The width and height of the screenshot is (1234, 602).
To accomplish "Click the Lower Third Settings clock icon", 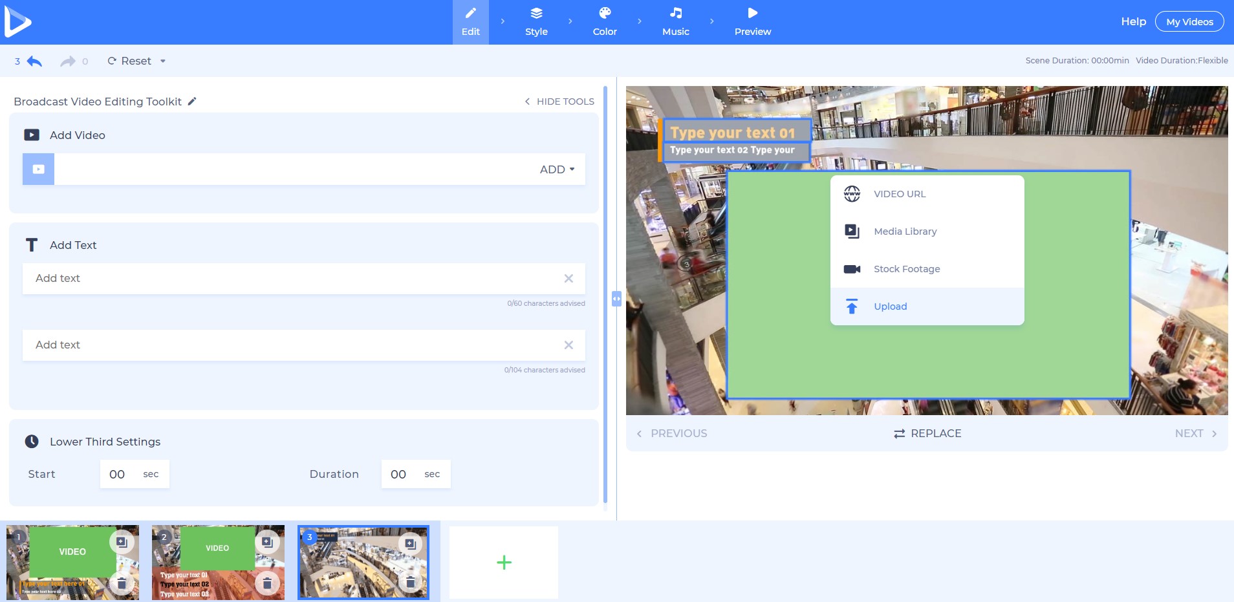I will [32, 442].
